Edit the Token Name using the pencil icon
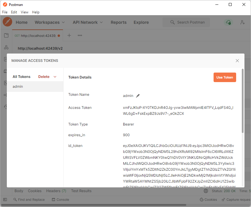The image size is (251, 207). 138,96
